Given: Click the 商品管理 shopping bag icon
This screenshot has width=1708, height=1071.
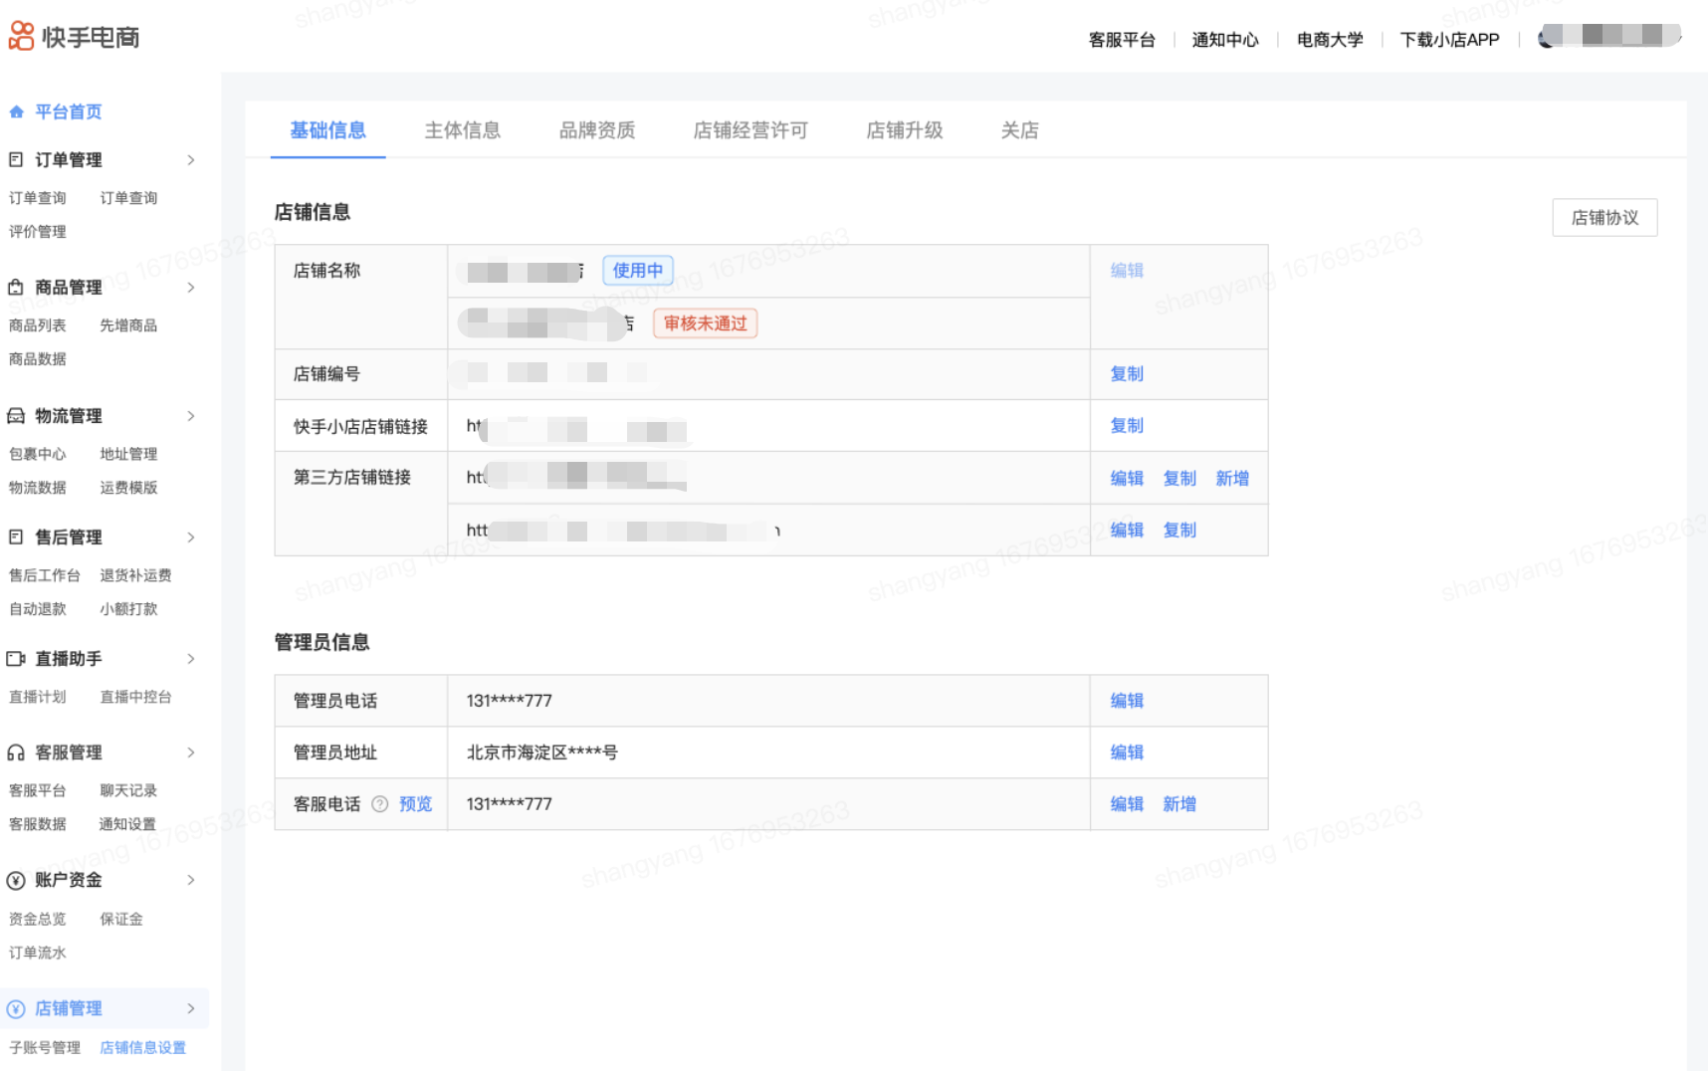Looking at the screenshot, I should [x=16, y=288].
